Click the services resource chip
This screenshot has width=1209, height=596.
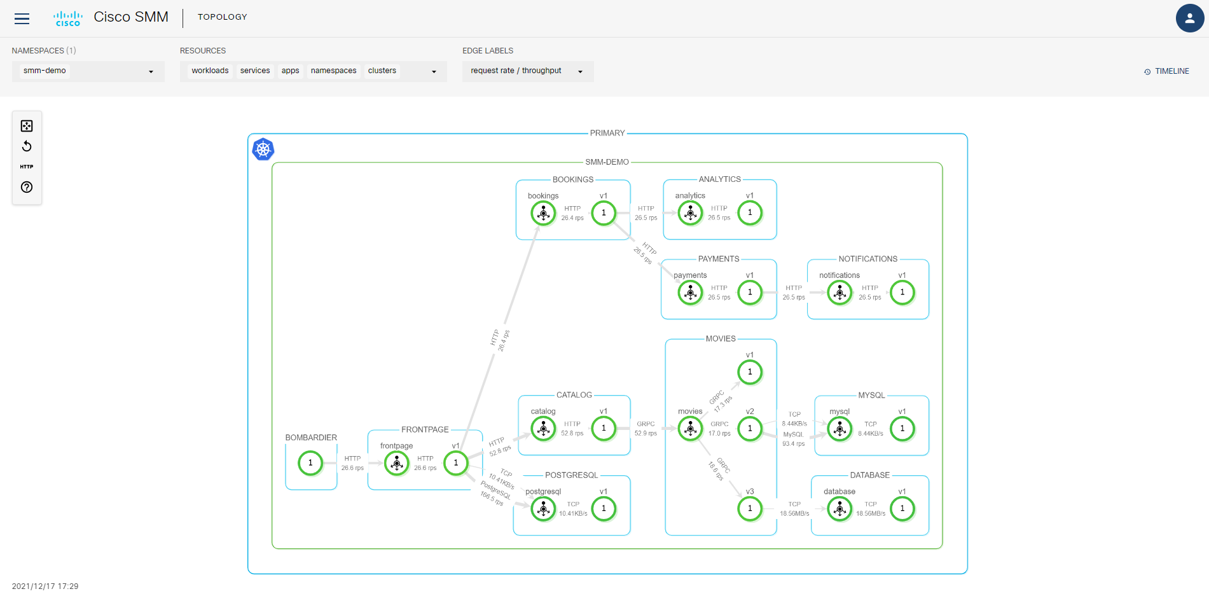(x=255, y=71)
